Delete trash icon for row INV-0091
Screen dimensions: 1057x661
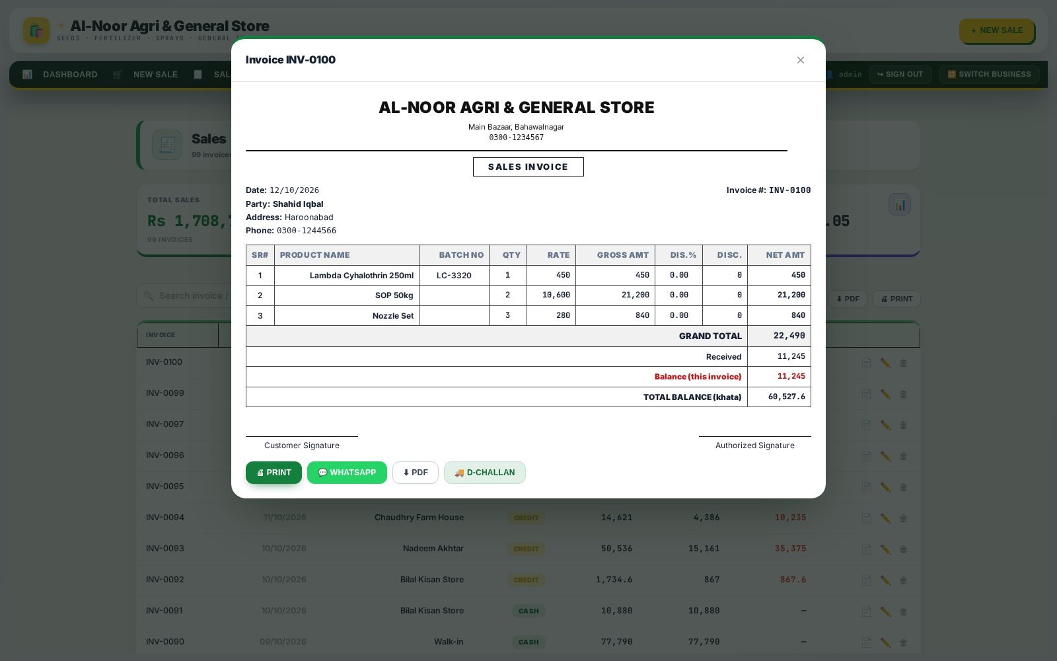pyautogui.click(x=903, y=611)
